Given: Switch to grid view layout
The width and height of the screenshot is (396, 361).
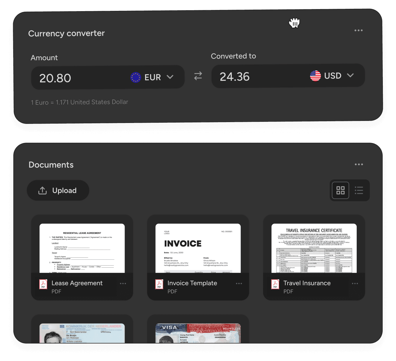Looking at the screenshot, I should (340, 190).
